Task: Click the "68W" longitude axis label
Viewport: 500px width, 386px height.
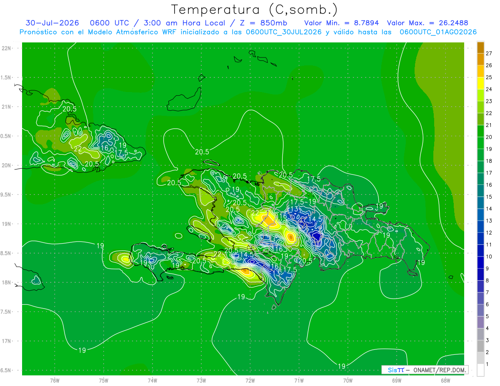Action: [x=445, y=380]
